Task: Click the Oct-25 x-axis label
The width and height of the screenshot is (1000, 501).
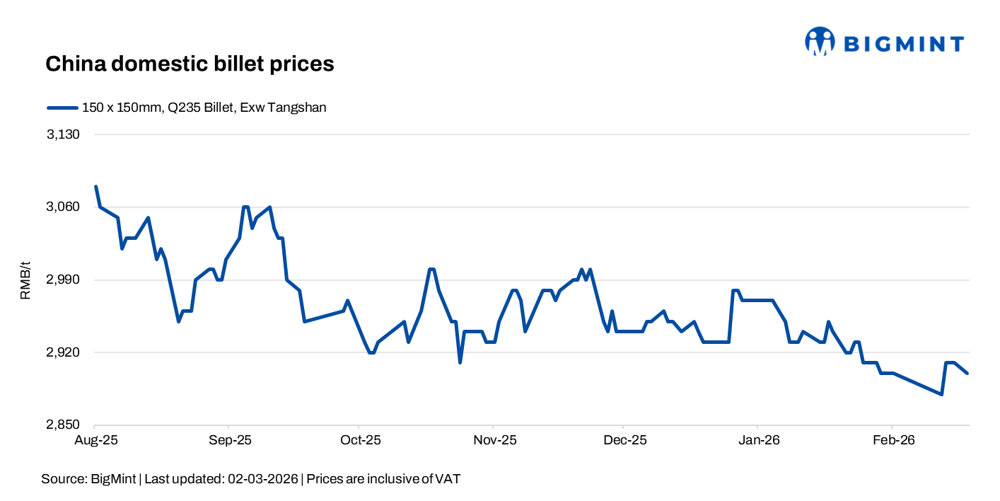Action: coord(359,440)
